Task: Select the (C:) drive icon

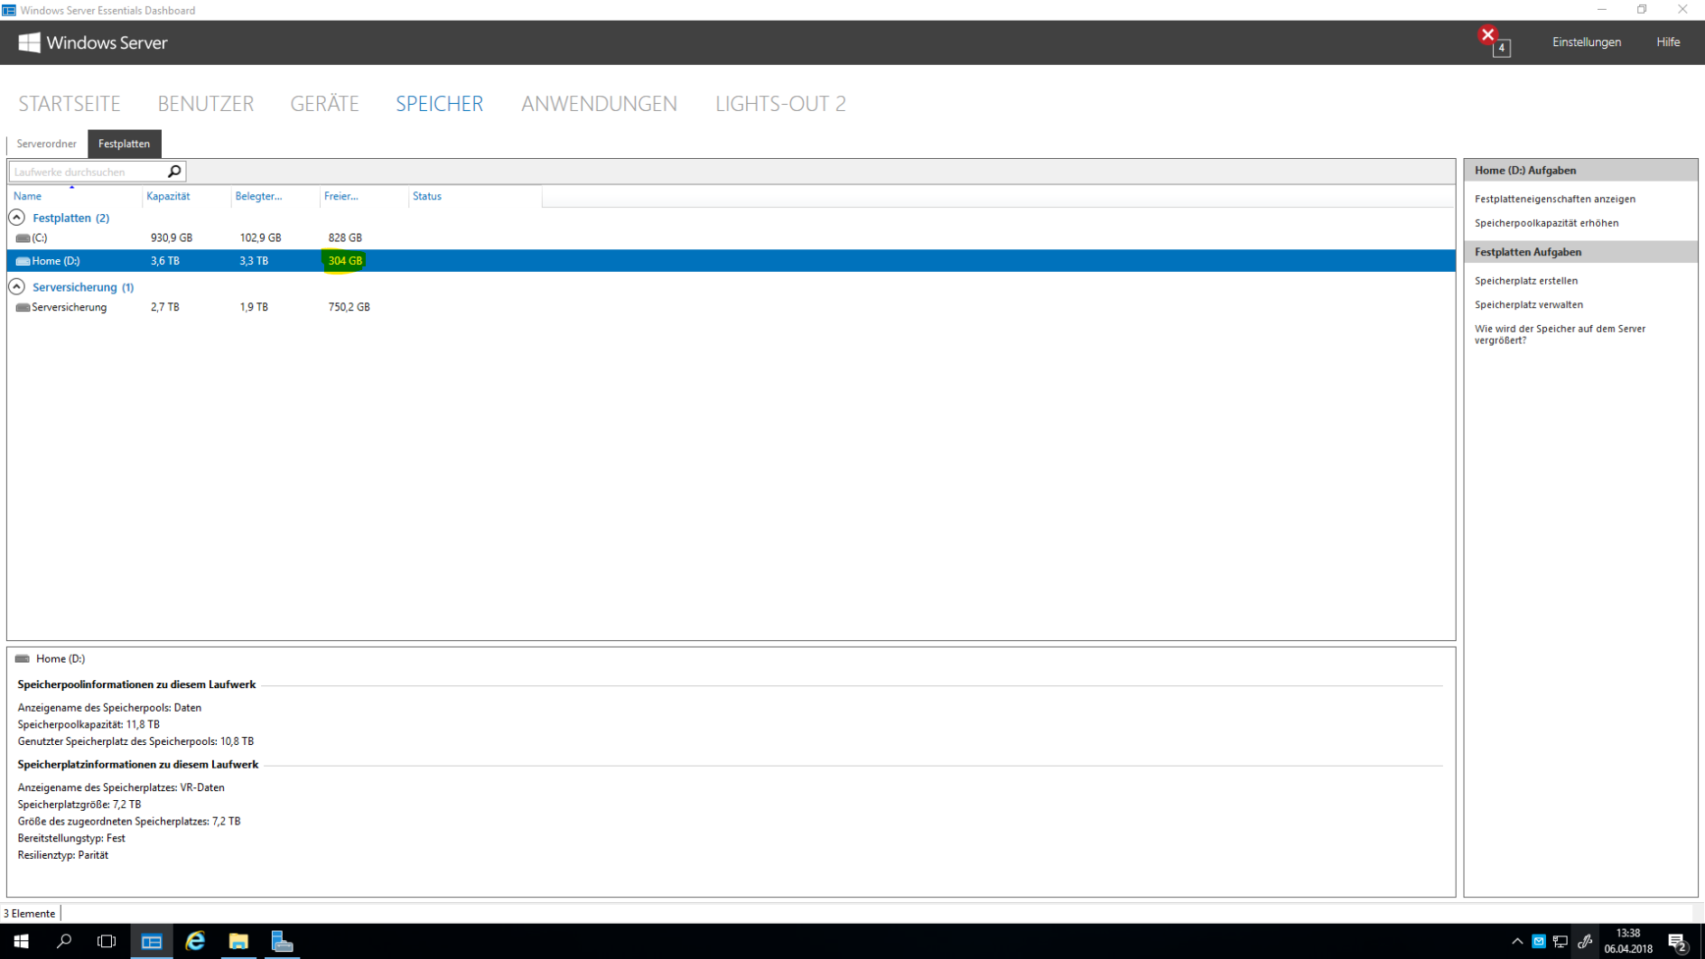Action: coord(23,237)
